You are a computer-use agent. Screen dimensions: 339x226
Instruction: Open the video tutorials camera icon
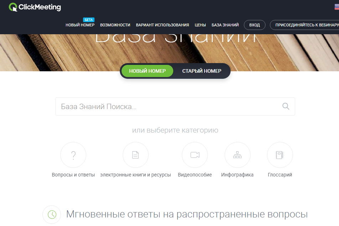(195, 155)
